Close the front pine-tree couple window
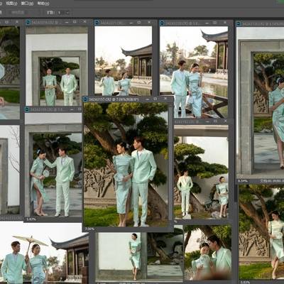This screenshot has width=284, height=284. [165, 99]
